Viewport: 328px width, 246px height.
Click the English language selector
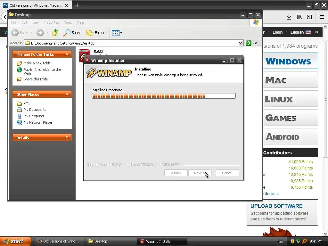click(x=300, y=32)
